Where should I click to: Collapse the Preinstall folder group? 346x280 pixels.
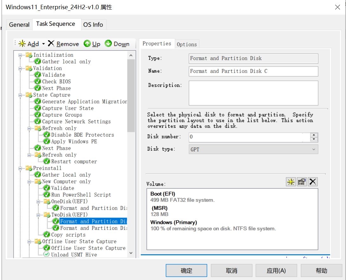(20, 168)
